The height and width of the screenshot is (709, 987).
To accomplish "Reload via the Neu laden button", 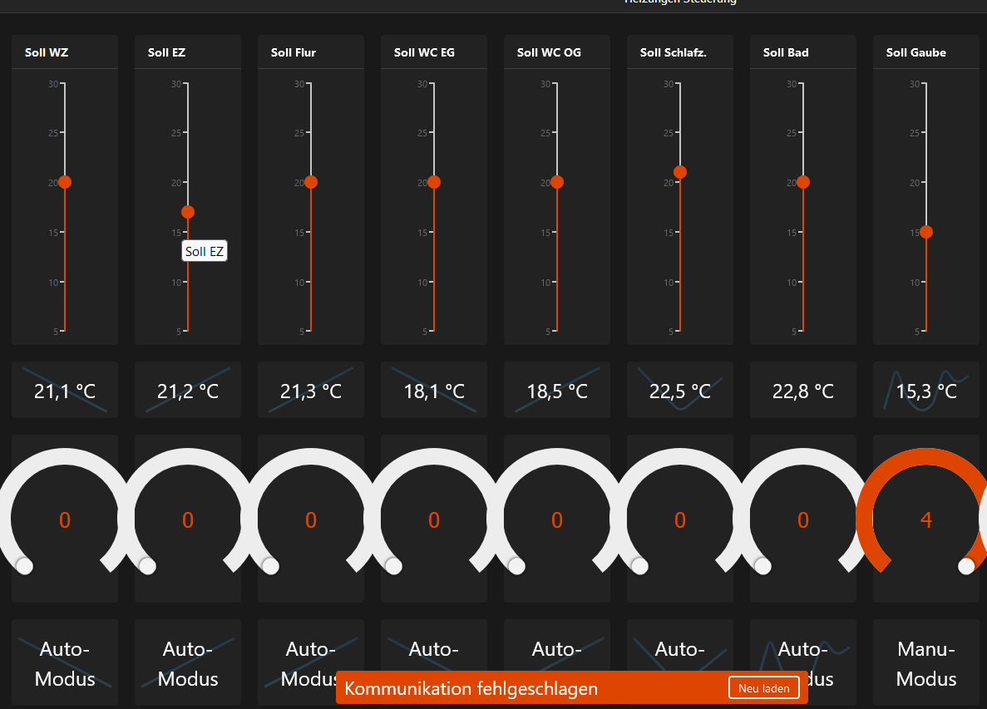I will [x=764, y=687].
